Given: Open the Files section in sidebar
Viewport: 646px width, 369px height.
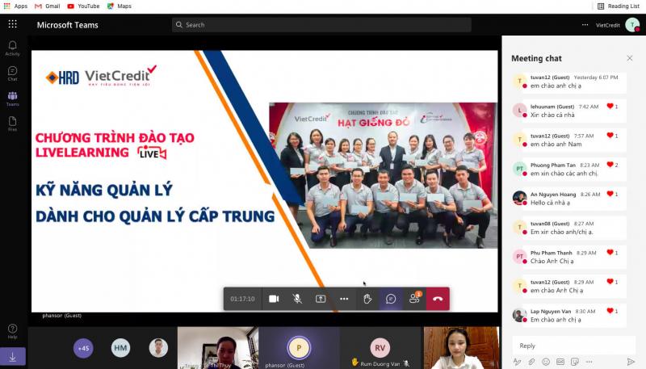Looking at the screenshot, I should pos(12,123).
